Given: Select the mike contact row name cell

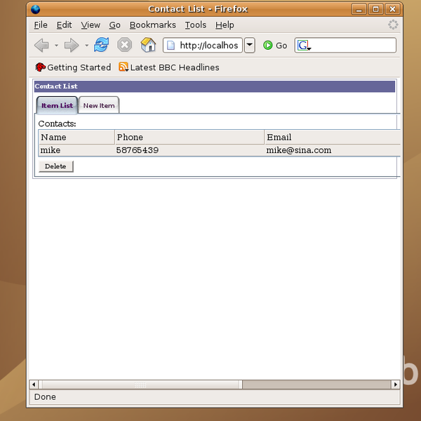Looking at the screenshot, I should coord(51,150).
